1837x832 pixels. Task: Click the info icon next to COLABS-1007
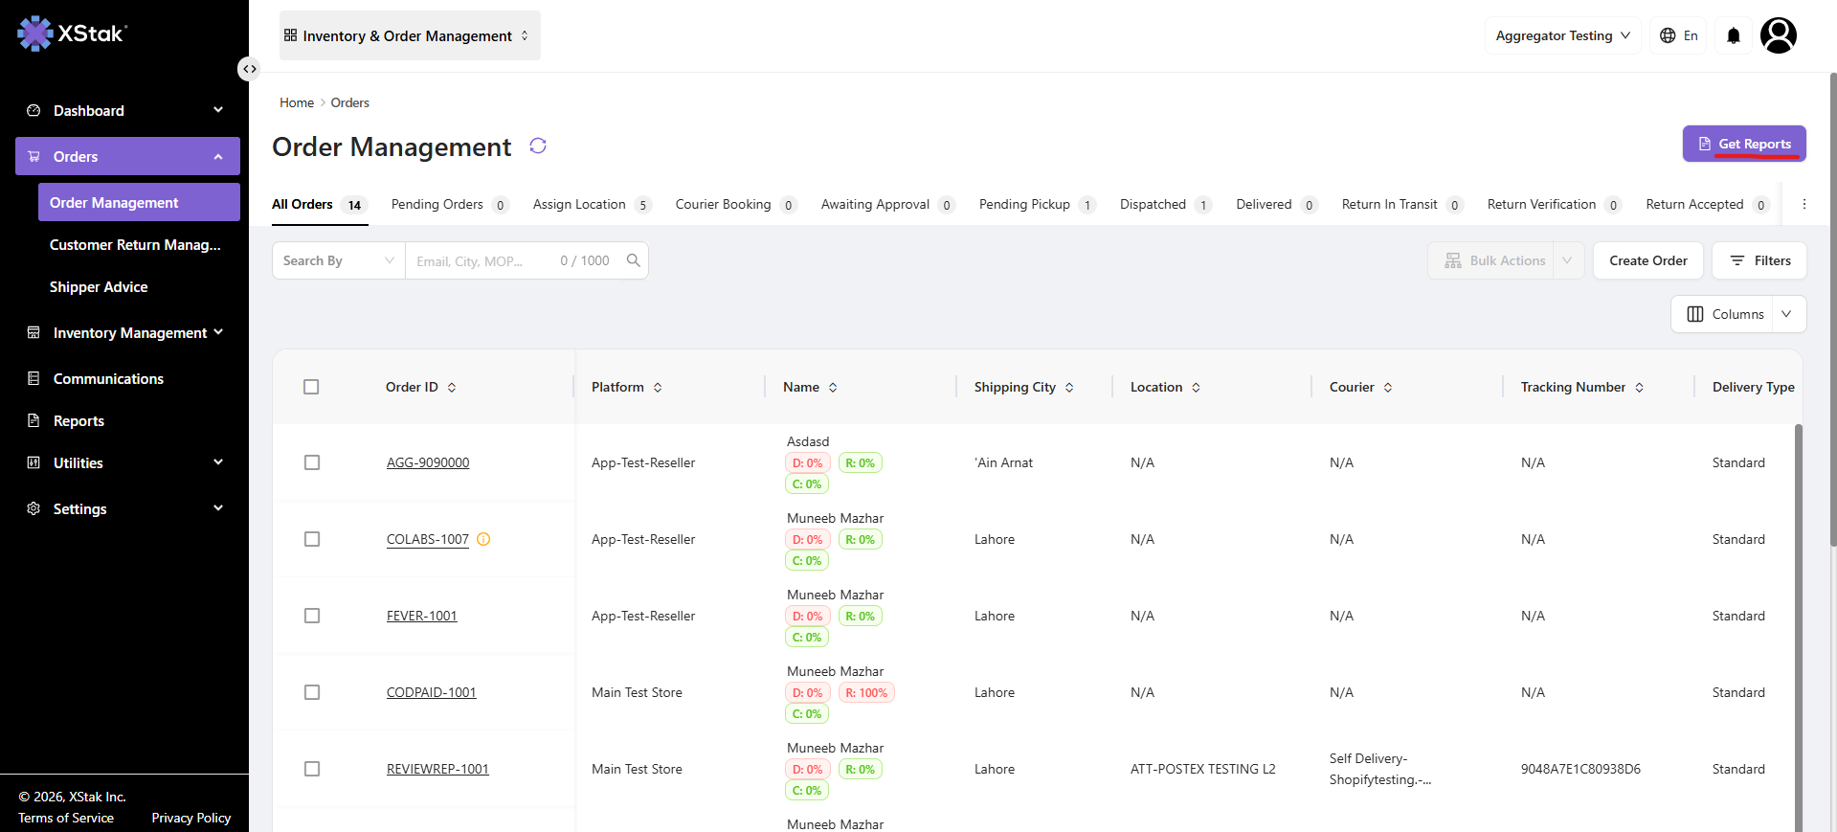pos(483,539)
